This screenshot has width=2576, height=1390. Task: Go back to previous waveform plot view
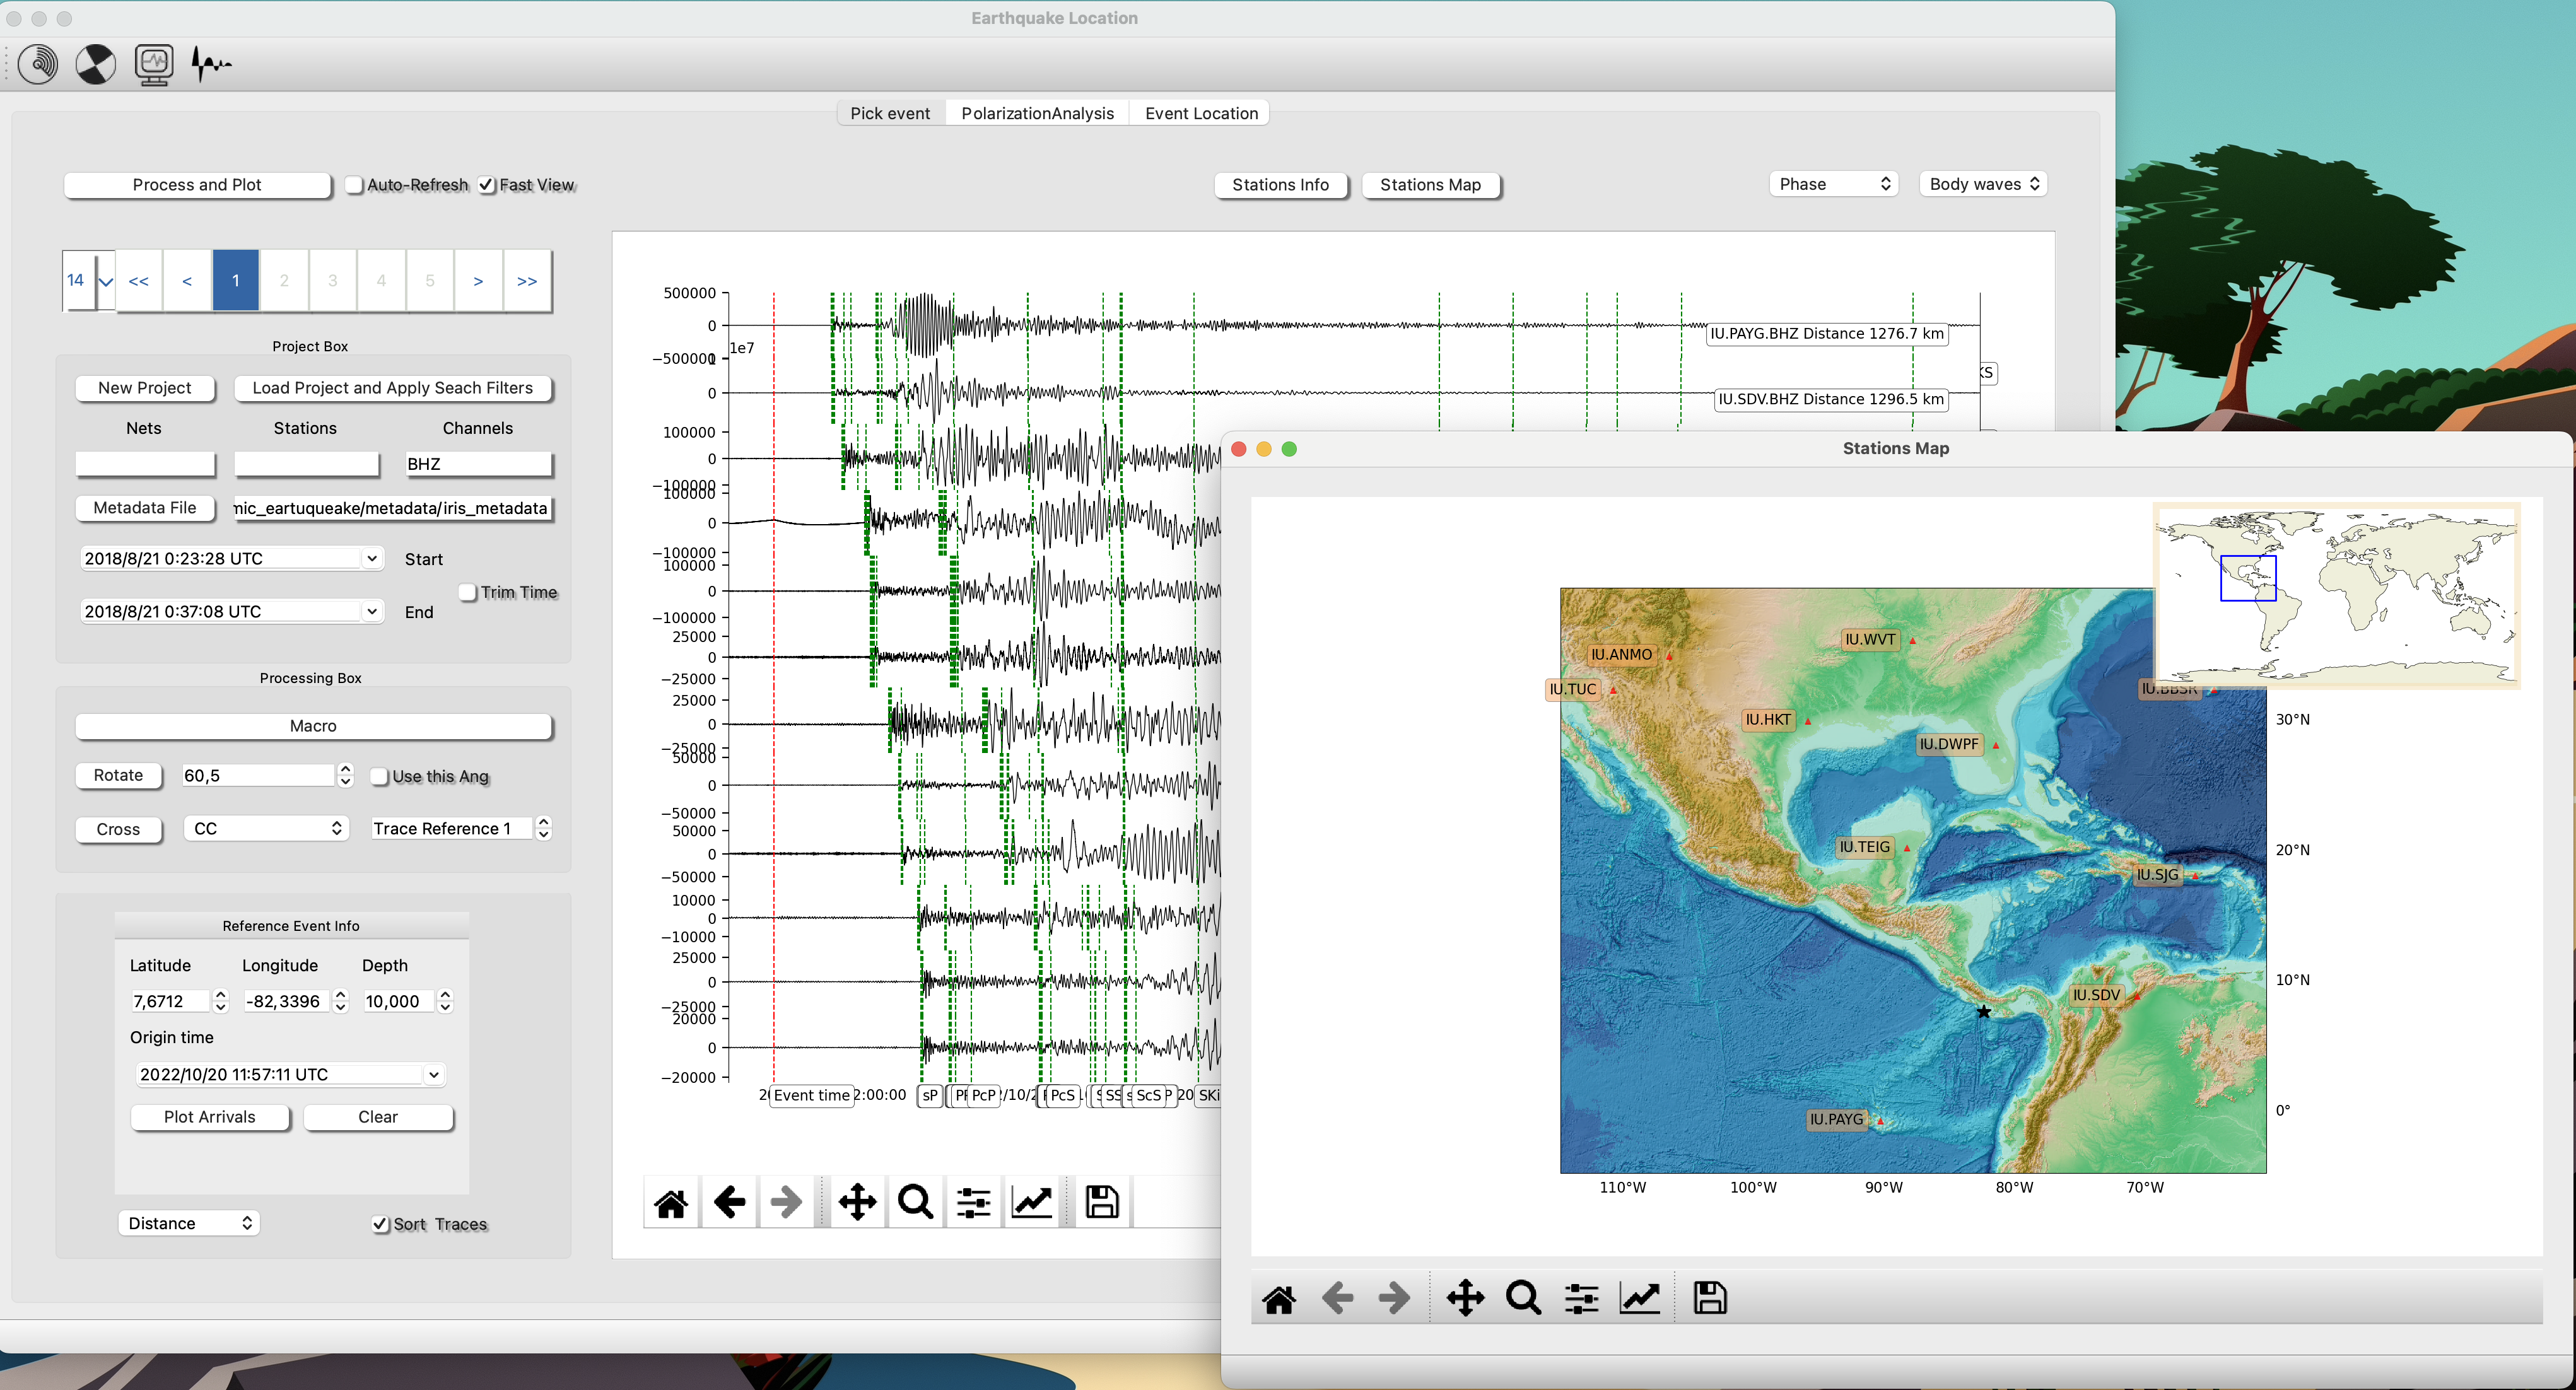click(x=729, y=1202)
